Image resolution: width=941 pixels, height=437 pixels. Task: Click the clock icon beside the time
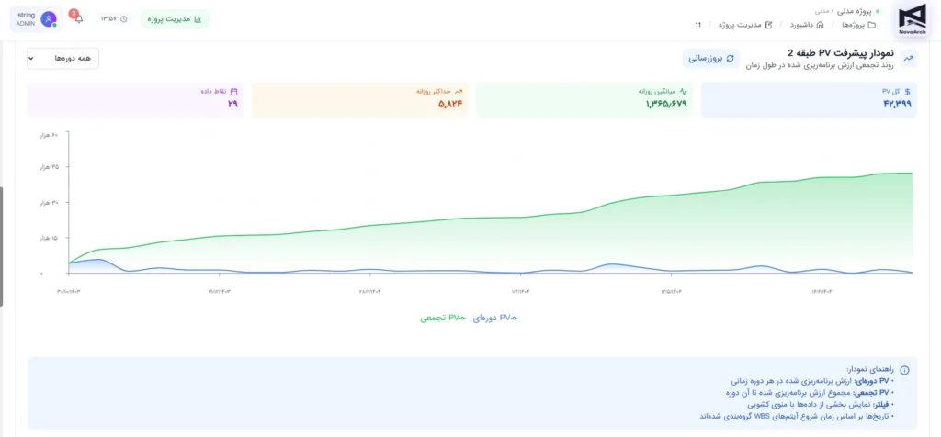[124, 19]
